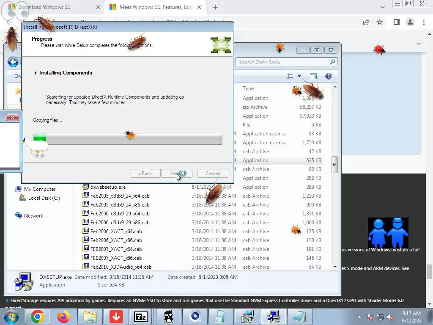Viewport: 433px width, 325px height.
Task: Open Chrome tab search chevron
Action: pyautogui.click(x=382, y=7)
